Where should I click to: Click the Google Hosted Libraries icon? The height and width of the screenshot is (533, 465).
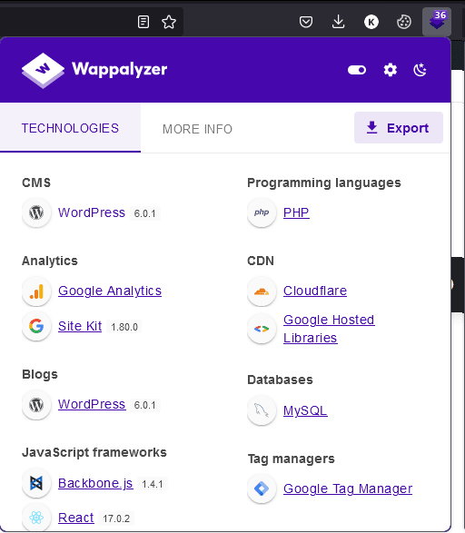point(262,329)
